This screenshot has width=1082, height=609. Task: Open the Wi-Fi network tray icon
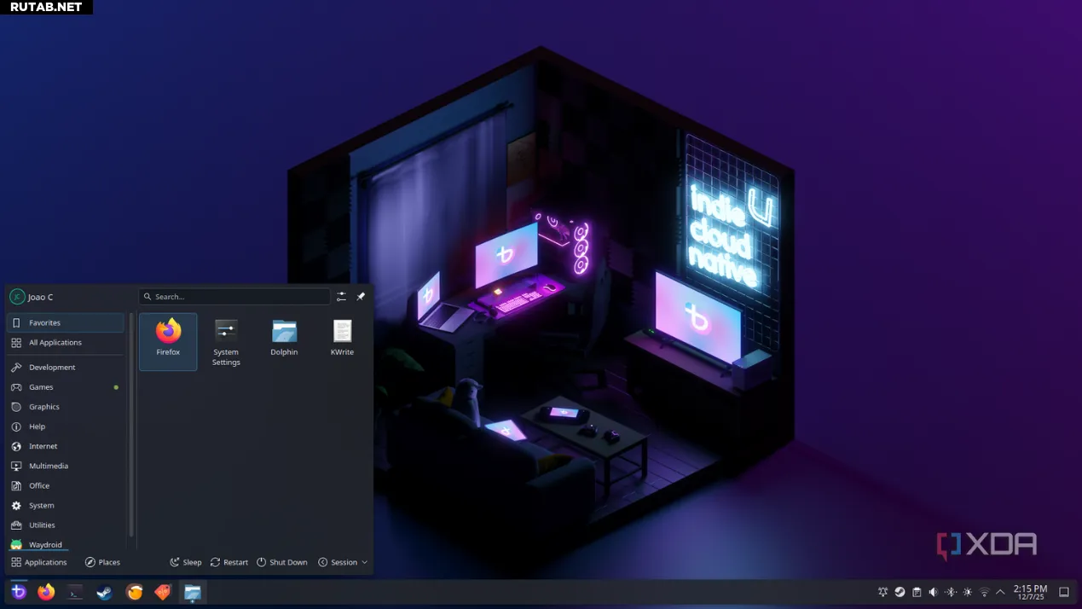click(x=984, y=592)
